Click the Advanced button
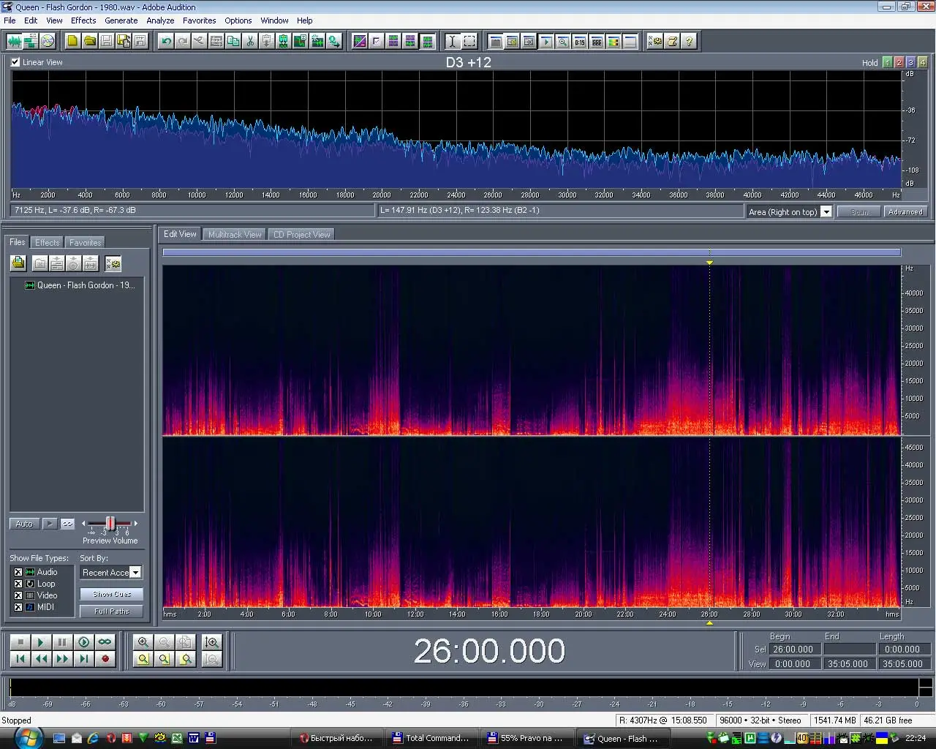The width and height of the screenshot is (936, 749). click(905, 212)
